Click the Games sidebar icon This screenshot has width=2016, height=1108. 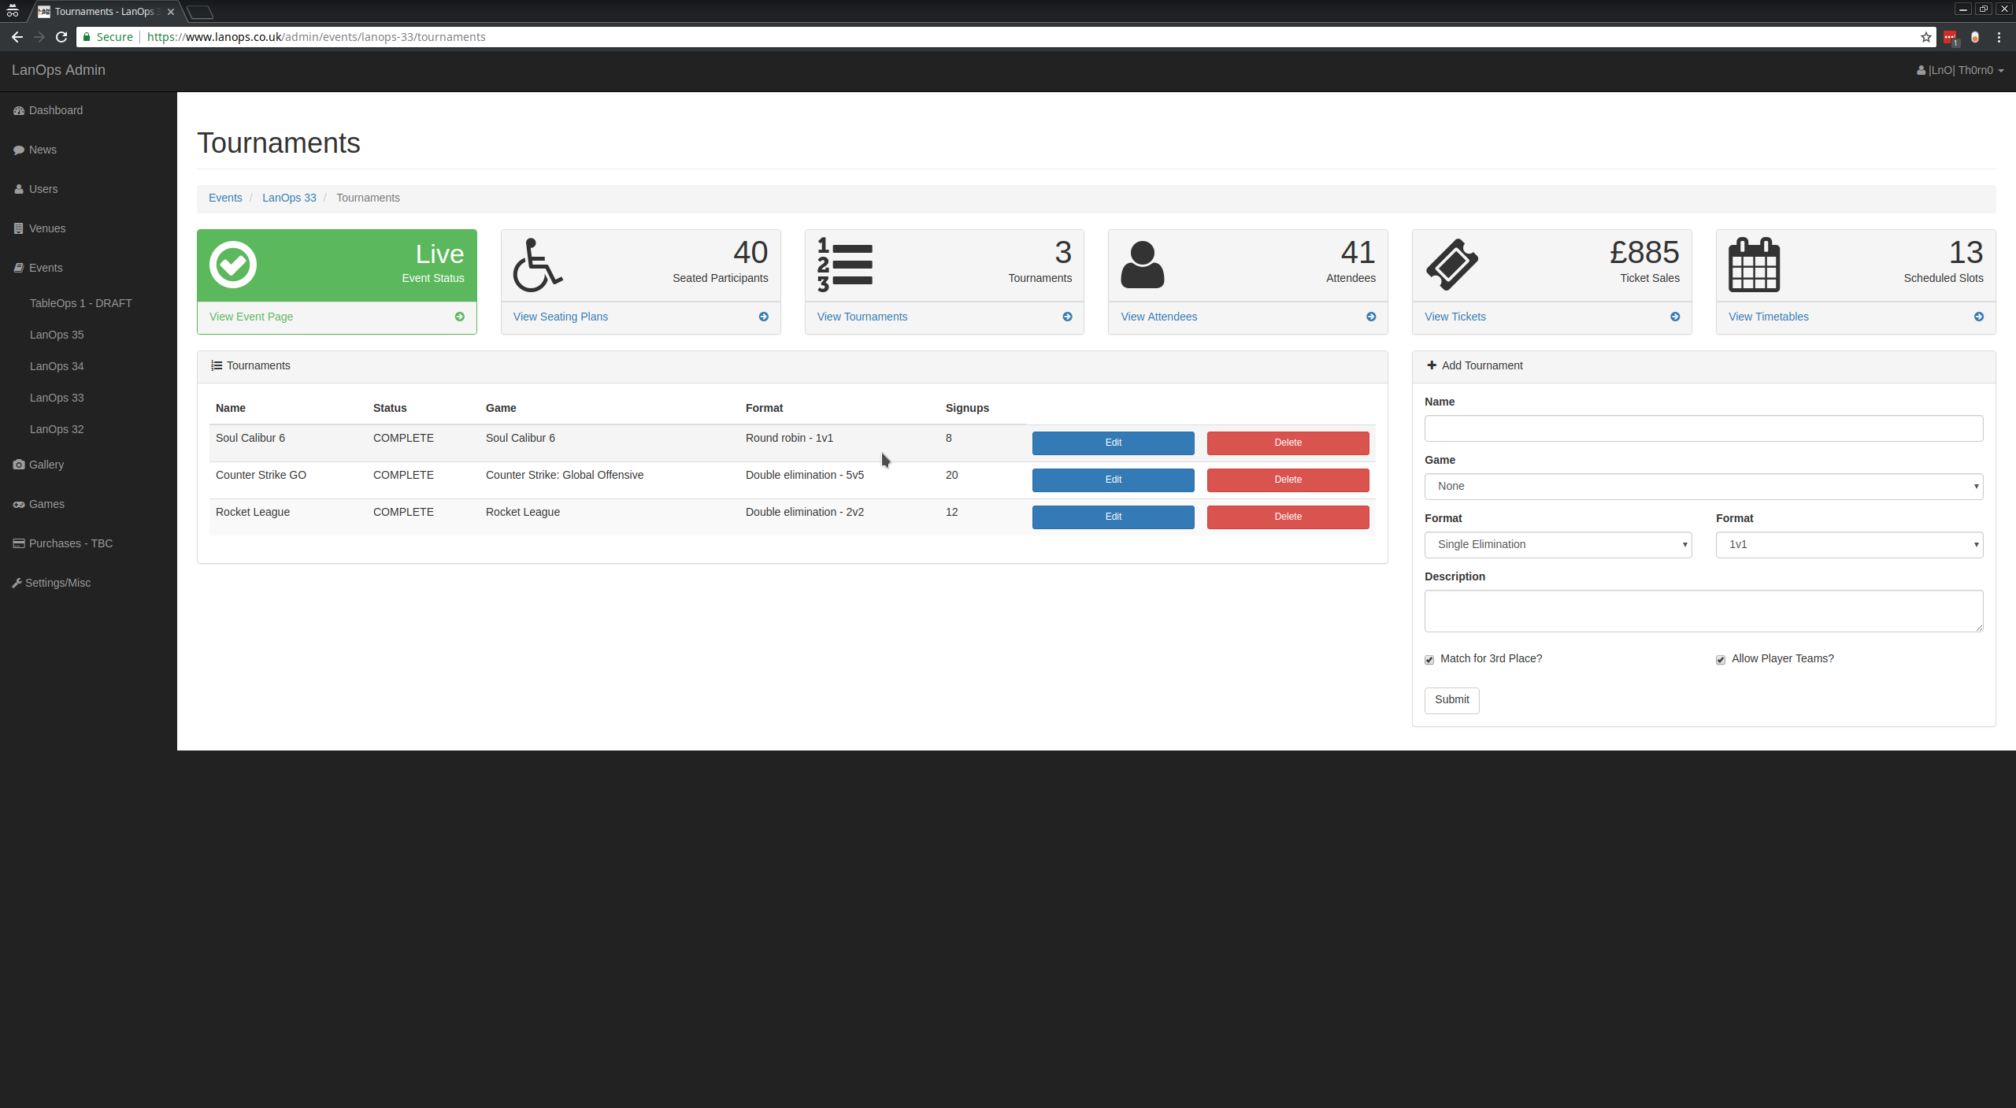(19, 503)
